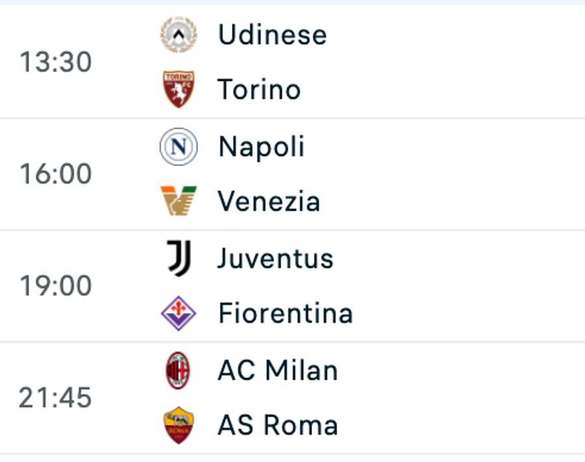Click the Juventus team name

coord(276,258)
